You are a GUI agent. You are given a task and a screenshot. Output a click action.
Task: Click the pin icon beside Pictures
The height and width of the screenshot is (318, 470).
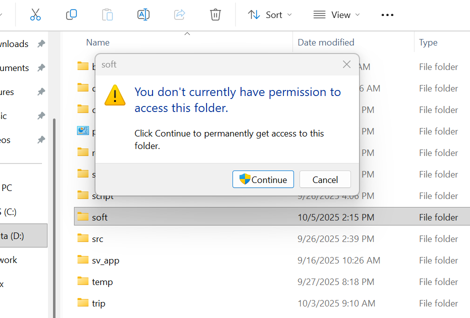click(41, 91)
